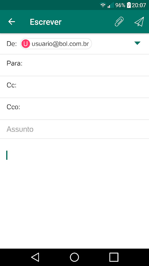Tap the Android home circle button
Screen dimensions: 149x266
pos(74,257)
